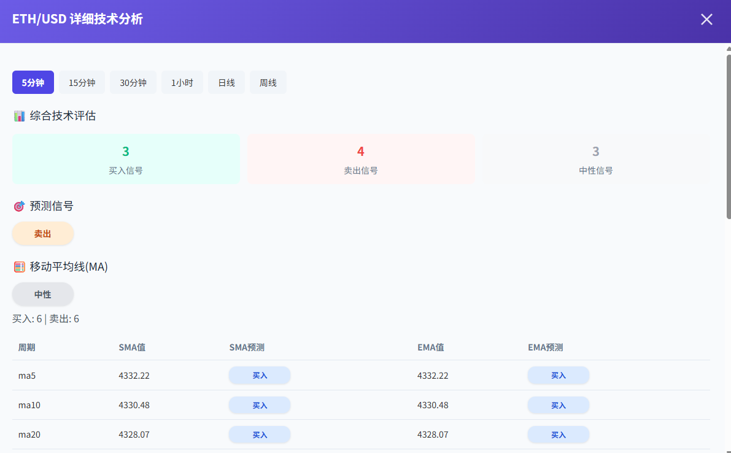Click the SMA 买入 badge for ma5

[260, 376]
